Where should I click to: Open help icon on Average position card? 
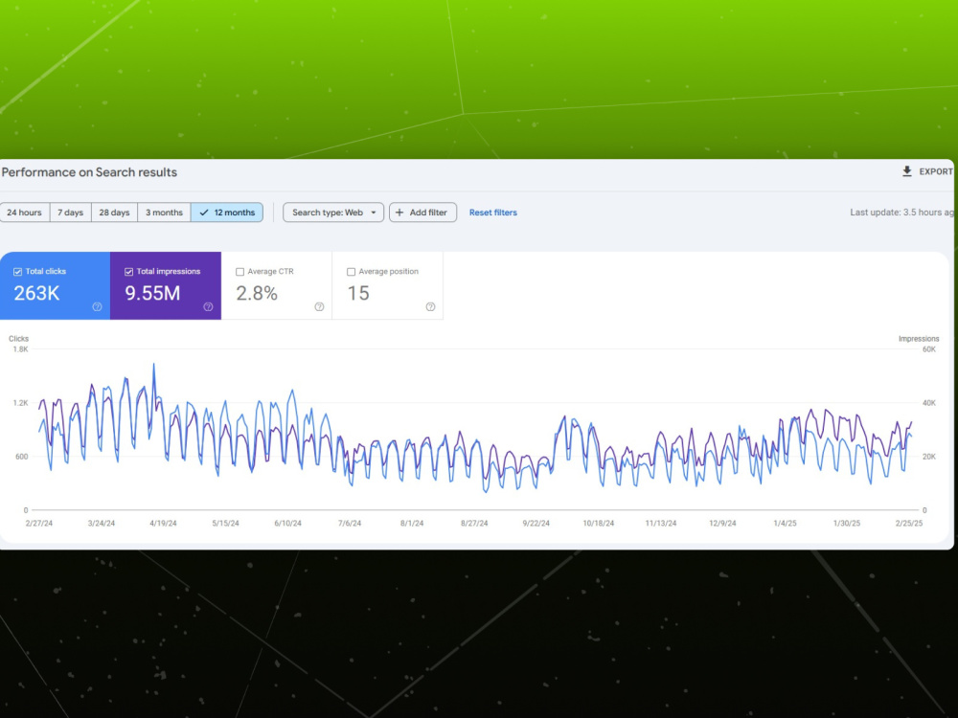[x=430, y=307]
